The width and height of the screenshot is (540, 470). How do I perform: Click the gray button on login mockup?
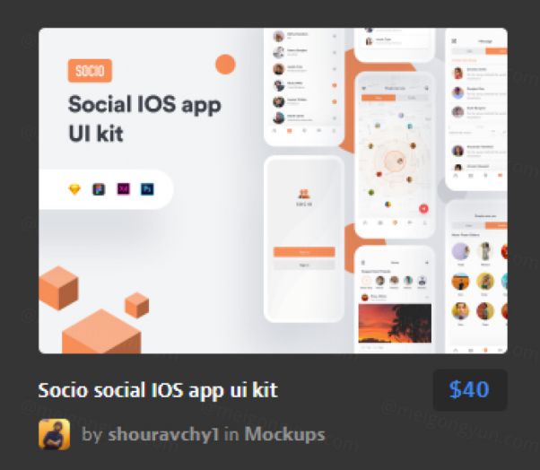304,265
